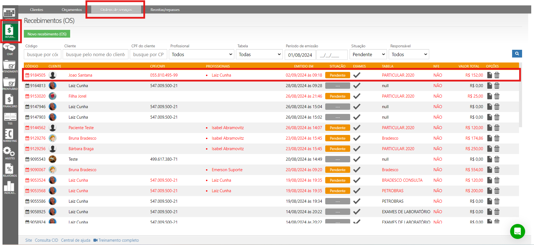Focus the Cliente name search field

coord(95,54)
